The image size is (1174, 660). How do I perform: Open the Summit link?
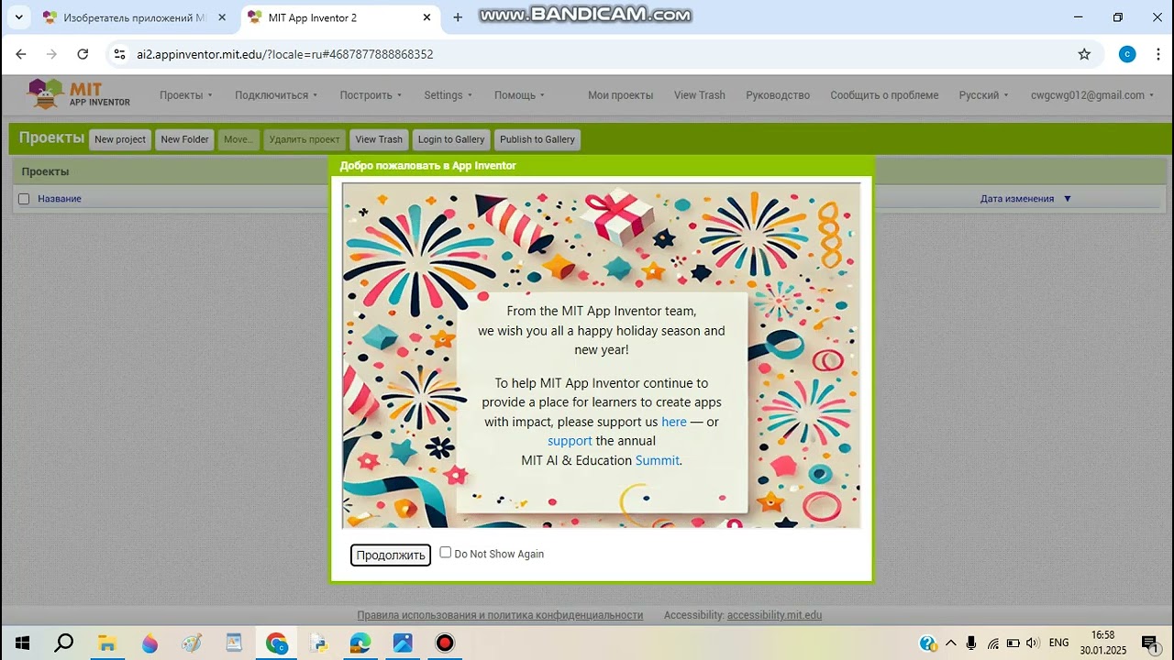pyautogui.click(x=658, y=460)
